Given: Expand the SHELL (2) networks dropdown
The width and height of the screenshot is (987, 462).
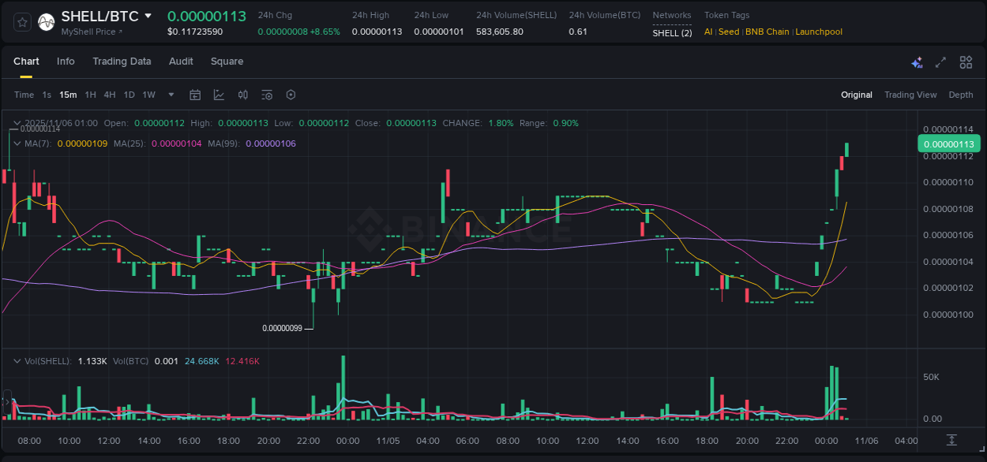Looking at the screenshot, I should [x=672, y=32].
